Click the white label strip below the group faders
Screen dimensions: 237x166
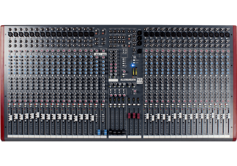coord(118,137)
